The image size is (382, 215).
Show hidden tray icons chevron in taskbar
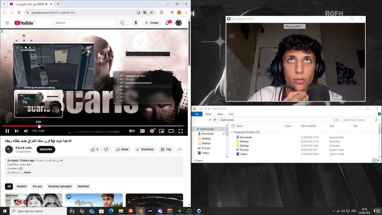(x=334, y=211)
